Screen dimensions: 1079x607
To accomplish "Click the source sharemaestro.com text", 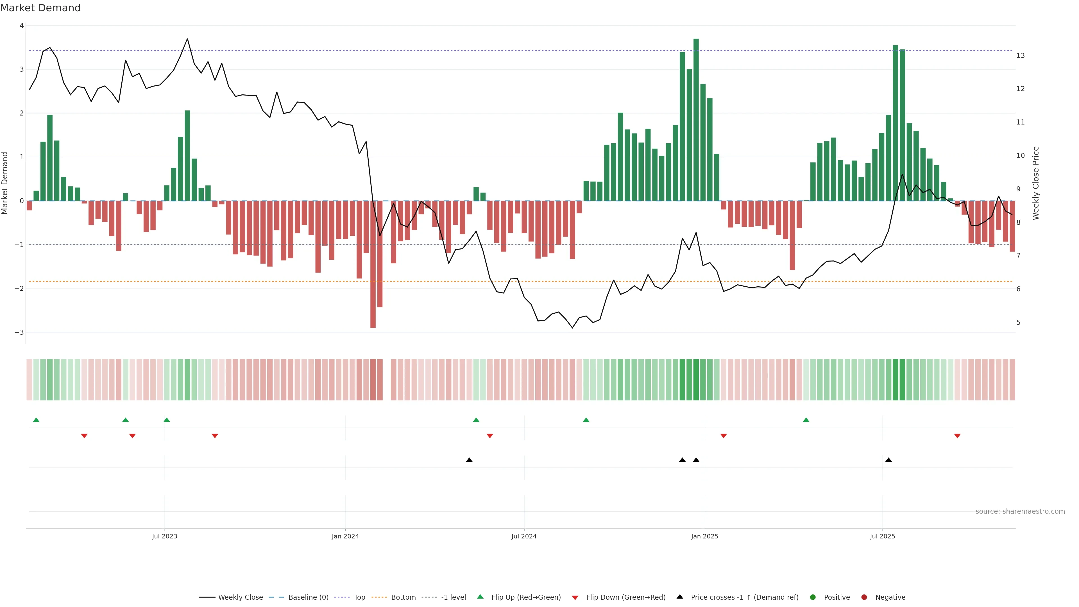I will [1020, 511].
